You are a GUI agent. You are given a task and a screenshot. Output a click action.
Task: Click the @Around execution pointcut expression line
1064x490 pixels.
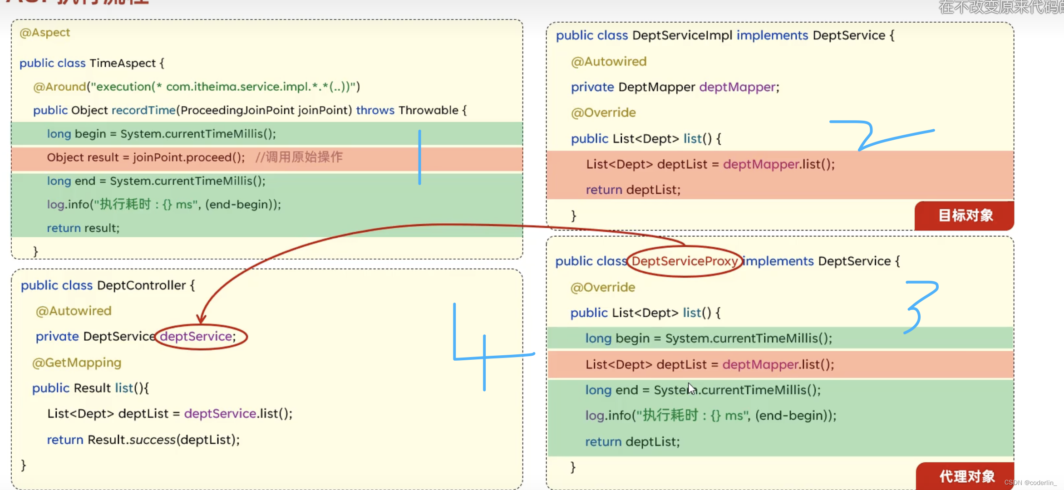tap(197, 87)
